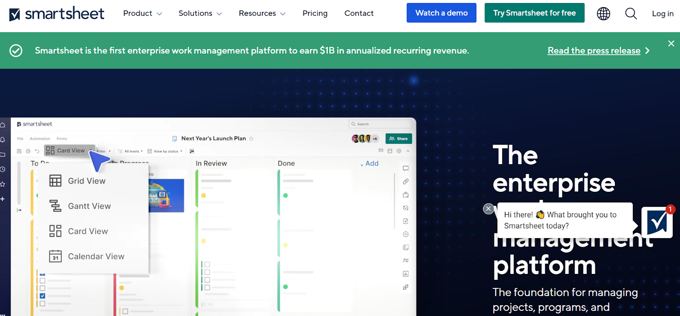Open the Filter dropdown
680x316 pixels.
tap(103, 151)
